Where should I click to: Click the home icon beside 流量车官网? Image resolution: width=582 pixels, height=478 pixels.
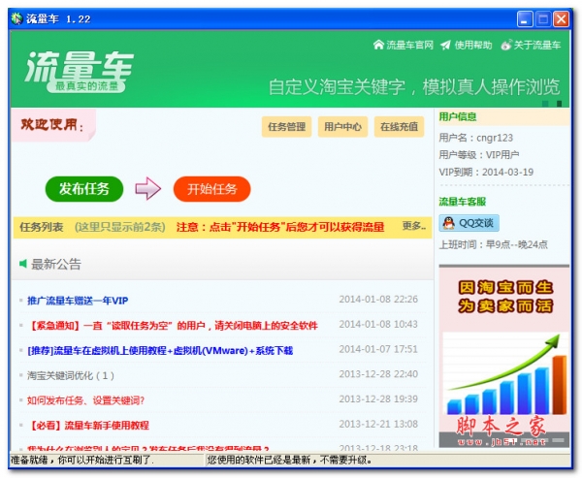pyautogui.click(x=378, y=45)
